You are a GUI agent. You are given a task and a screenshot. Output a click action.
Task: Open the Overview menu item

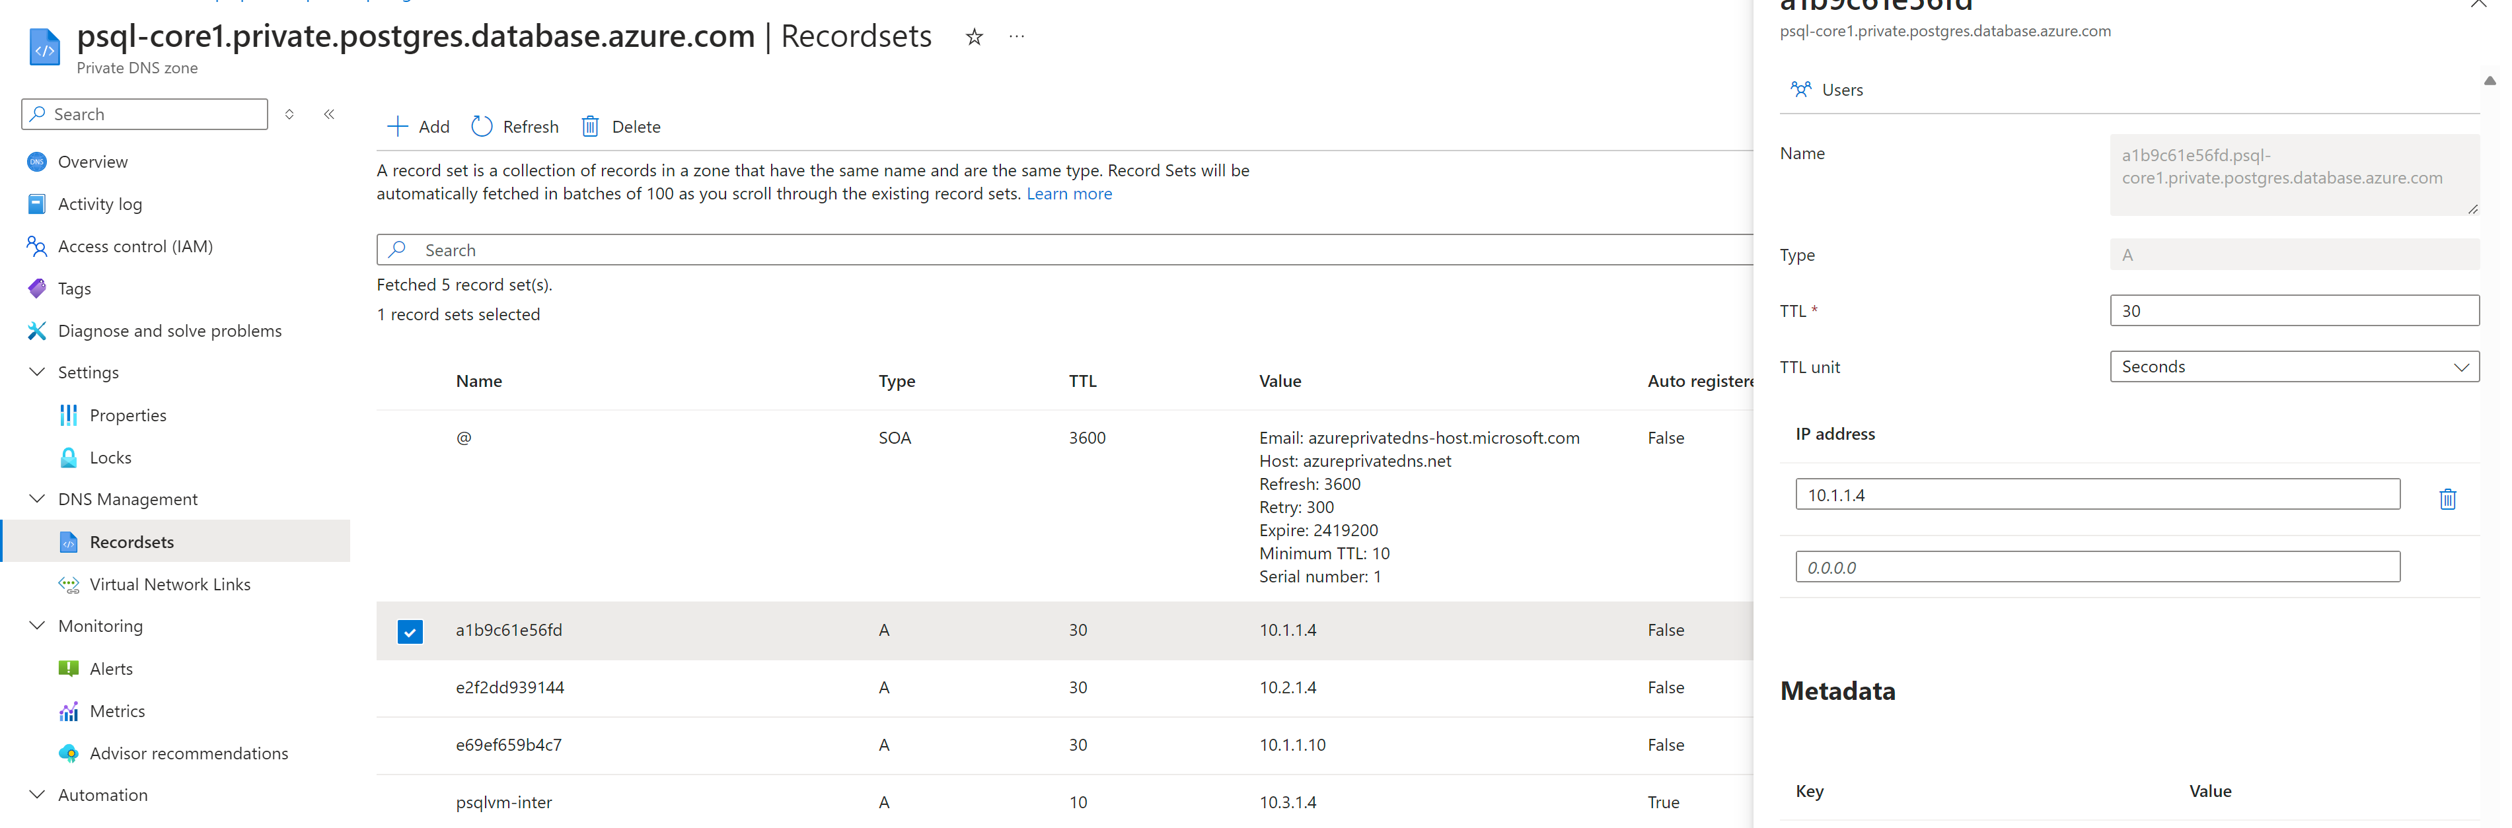coord(92,162)
